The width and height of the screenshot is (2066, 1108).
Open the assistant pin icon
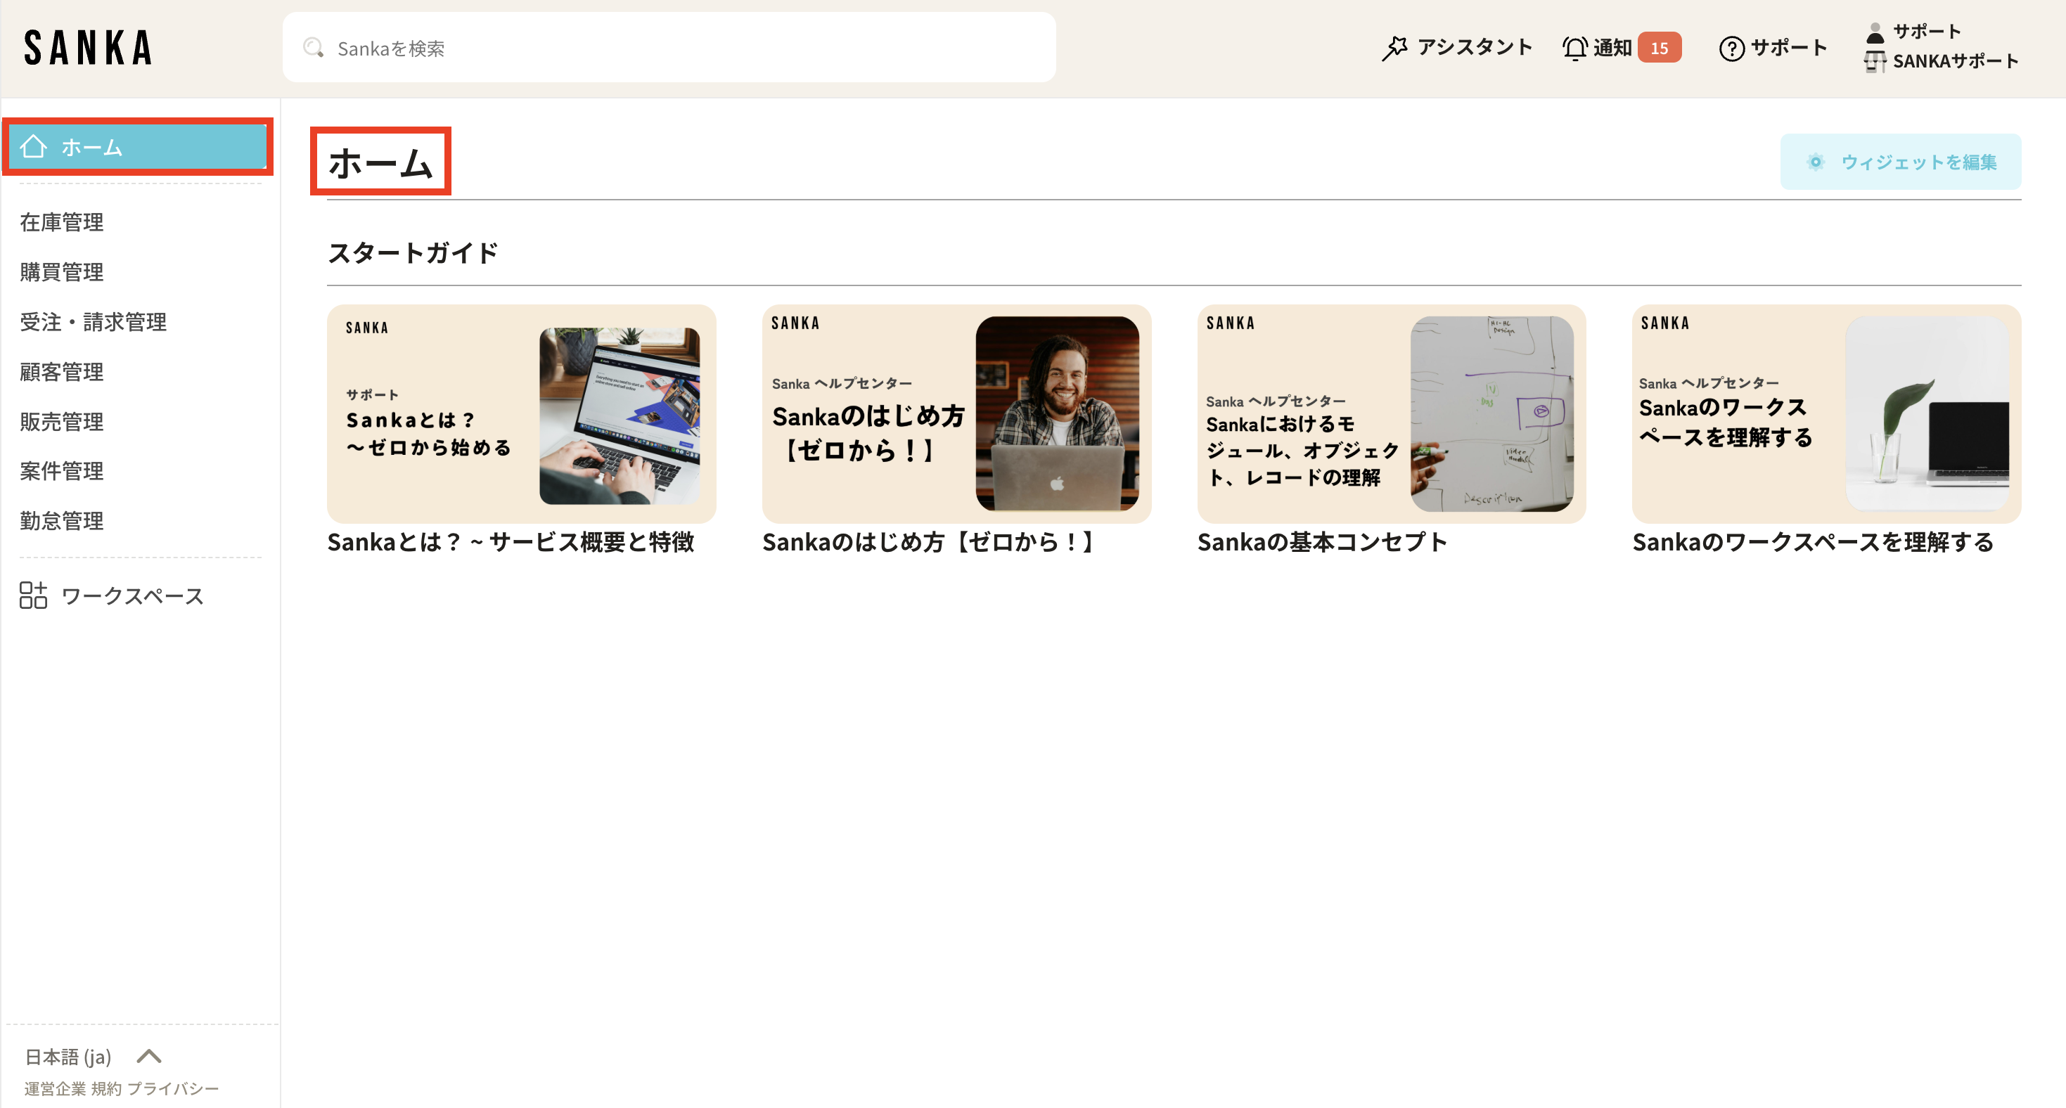(1394, 48)
